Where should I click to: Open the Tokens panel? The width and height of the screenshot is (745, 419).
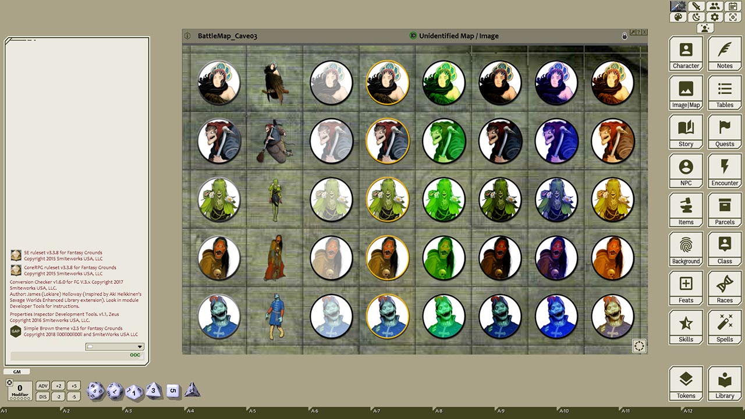coord(686,382)
